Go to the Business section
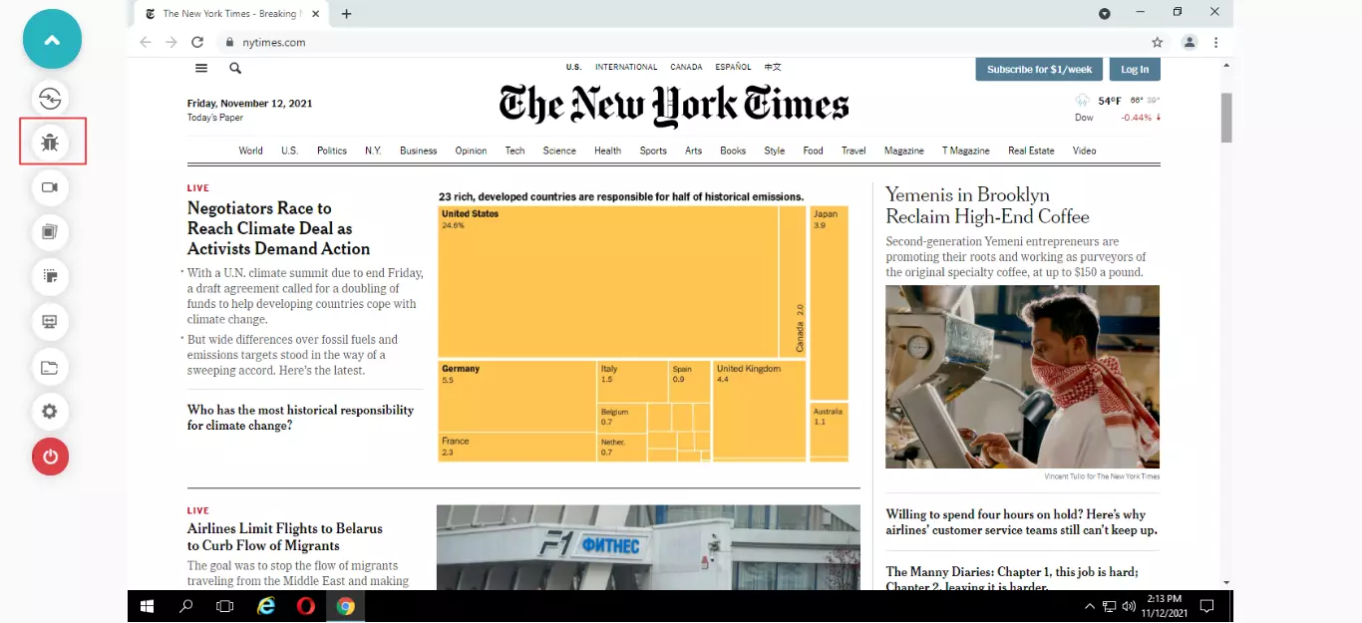 click(x=418, y=151)
